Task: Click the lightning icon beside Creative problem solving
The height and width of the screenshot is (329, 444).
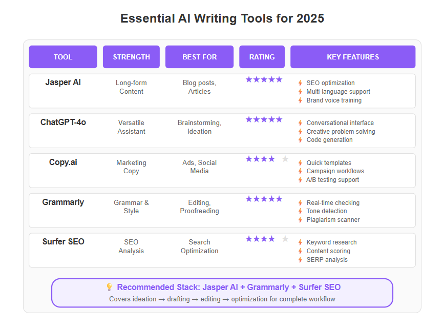Action: [x=300, y=132]
